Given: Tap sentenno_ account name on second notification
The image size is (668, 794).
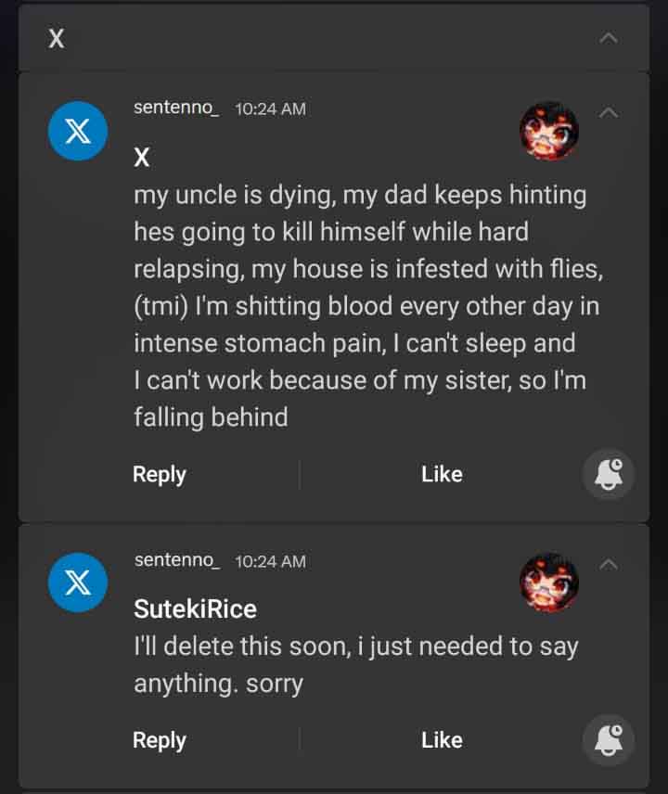Looking at the screenshot, I should [x=176, y=560].
